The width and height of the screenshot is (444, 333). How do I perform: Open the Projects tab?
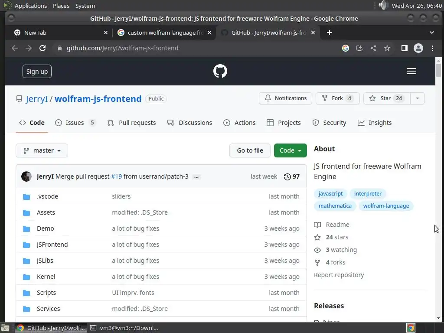(x=284, y=123)
